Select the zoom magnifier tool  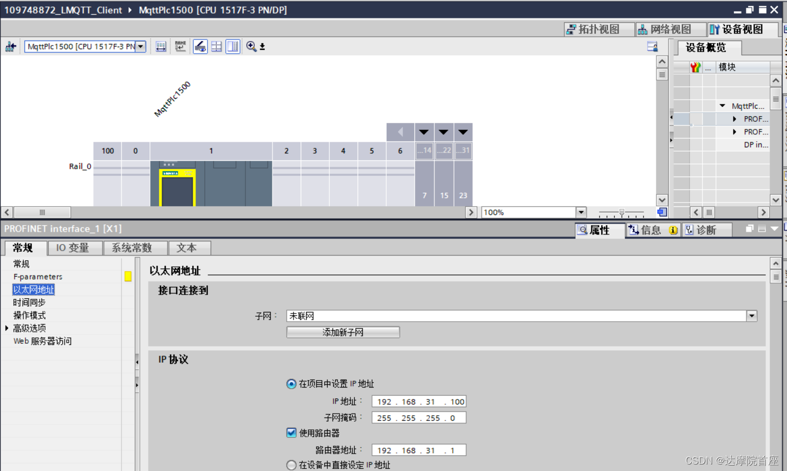pos(251,47)
